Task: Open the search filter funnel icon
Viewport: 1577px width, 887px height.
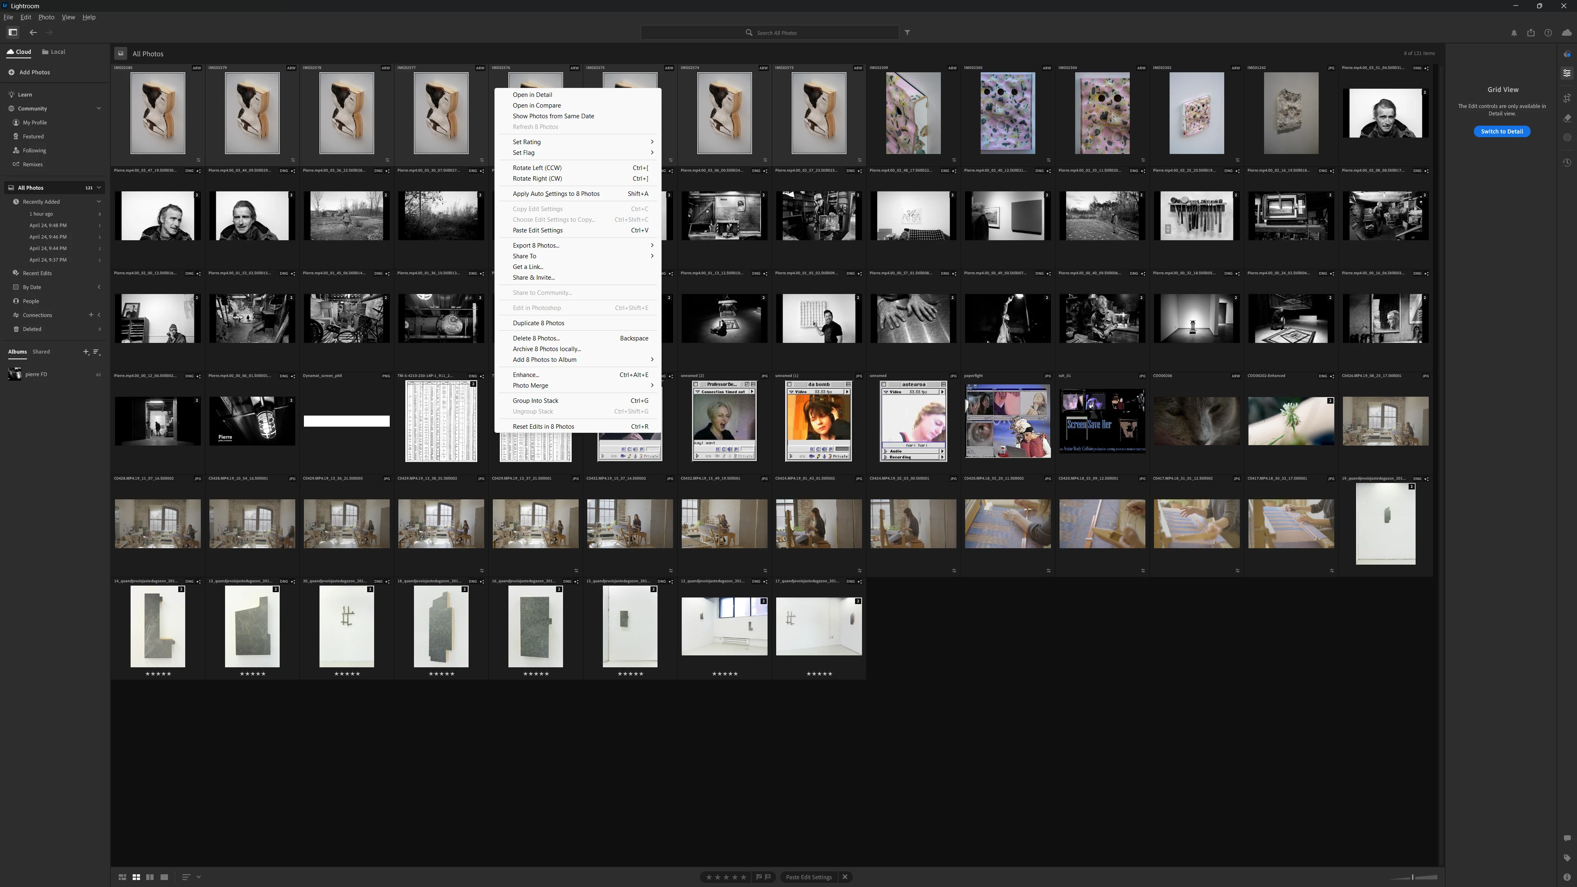Action: click(907, 32)
